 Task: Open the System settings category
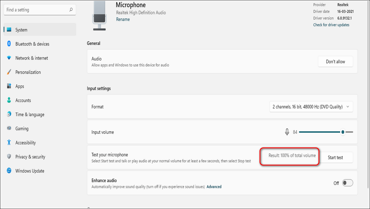click(21, 30)
